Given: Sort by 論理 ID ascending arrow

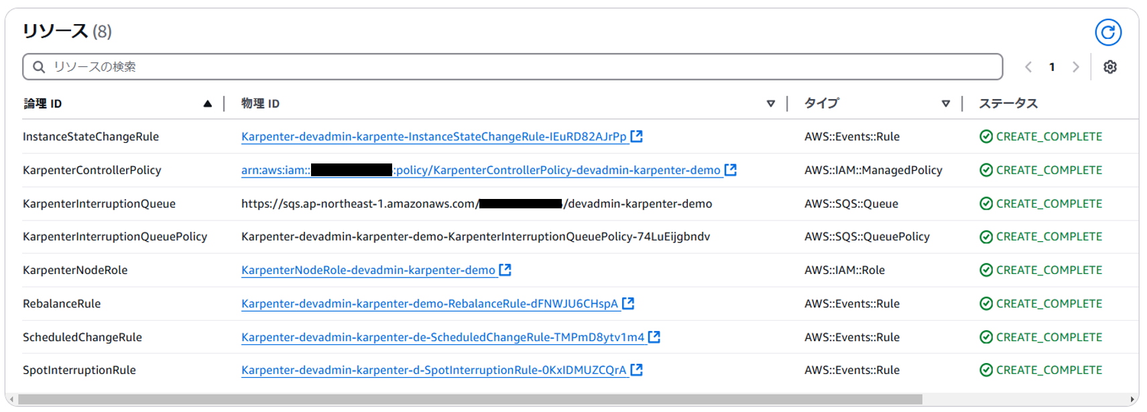Looking at the screenshot, I should click(208, 103).
